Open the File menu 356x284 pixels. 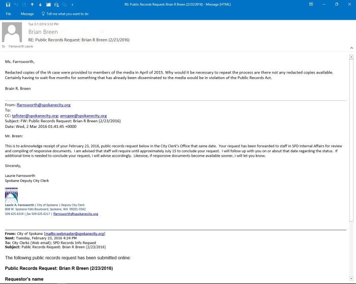[x=9, y=14]
